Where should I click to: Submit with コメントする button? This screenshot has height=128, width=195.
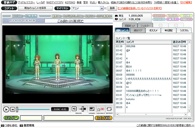[x=103, y=118]
